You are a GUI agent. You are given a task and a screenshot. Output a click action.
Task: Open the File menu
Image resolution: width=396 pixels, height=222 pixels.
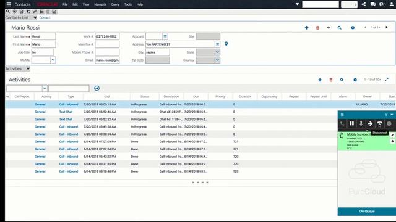click(65, 4)
